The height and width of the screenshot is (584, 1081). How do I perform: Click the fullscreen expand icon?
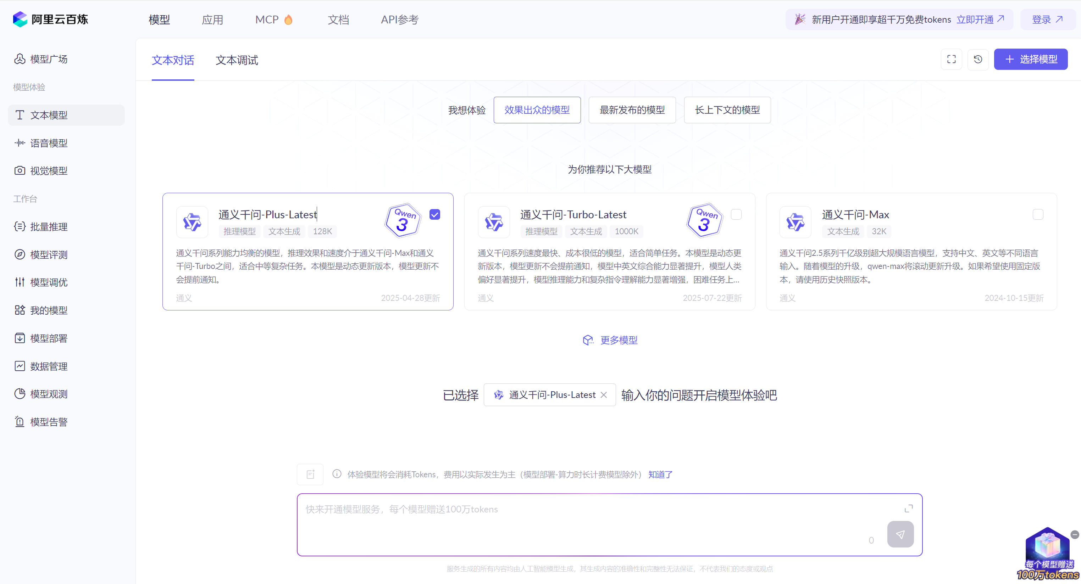(x=951, y=59)
